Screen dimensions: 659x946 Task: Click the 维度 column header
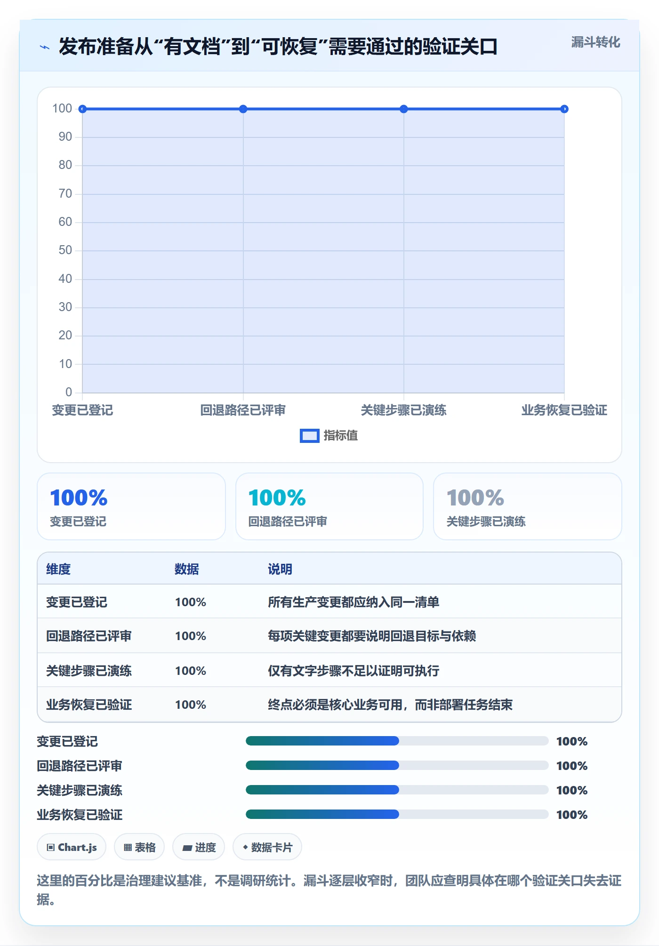pyautogui.click(x=58, y=569)
